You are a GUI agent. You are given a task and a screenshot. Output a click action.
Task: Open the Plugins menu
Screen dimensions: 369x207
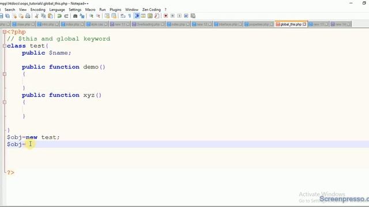115,10
